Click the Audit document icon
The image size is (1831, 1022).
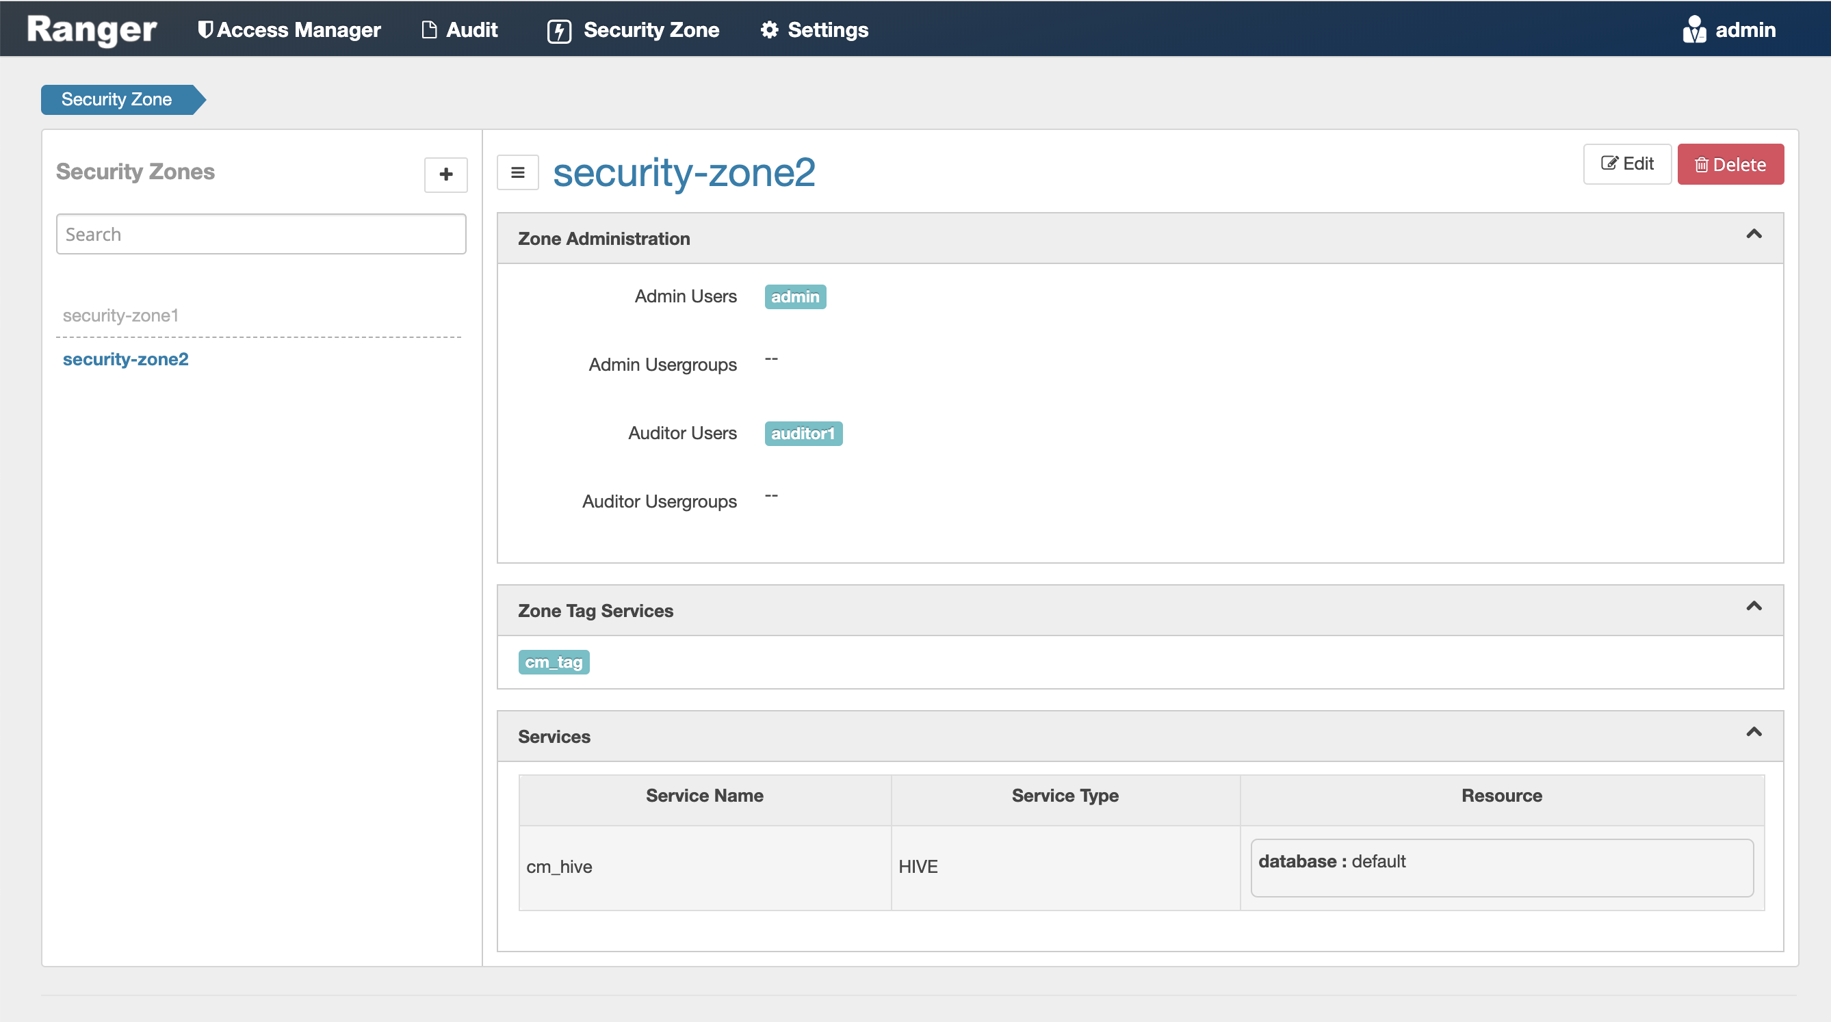[428, 30]
